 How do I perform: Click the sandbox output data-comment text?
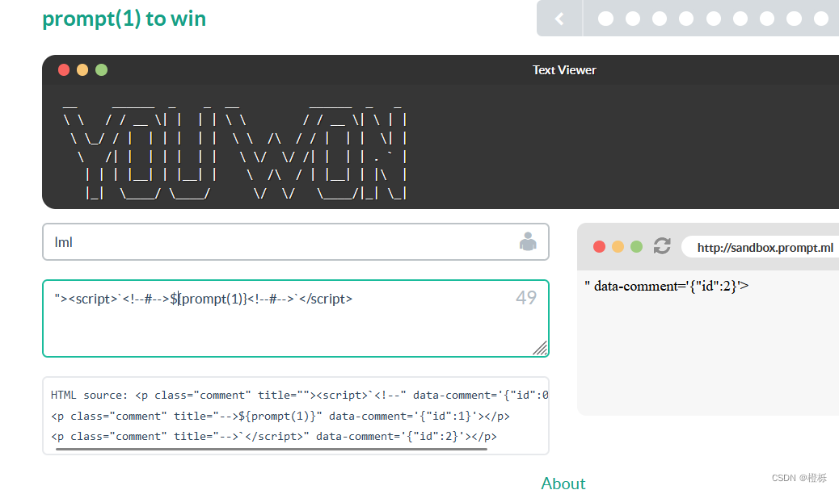[x=666, y=287]
